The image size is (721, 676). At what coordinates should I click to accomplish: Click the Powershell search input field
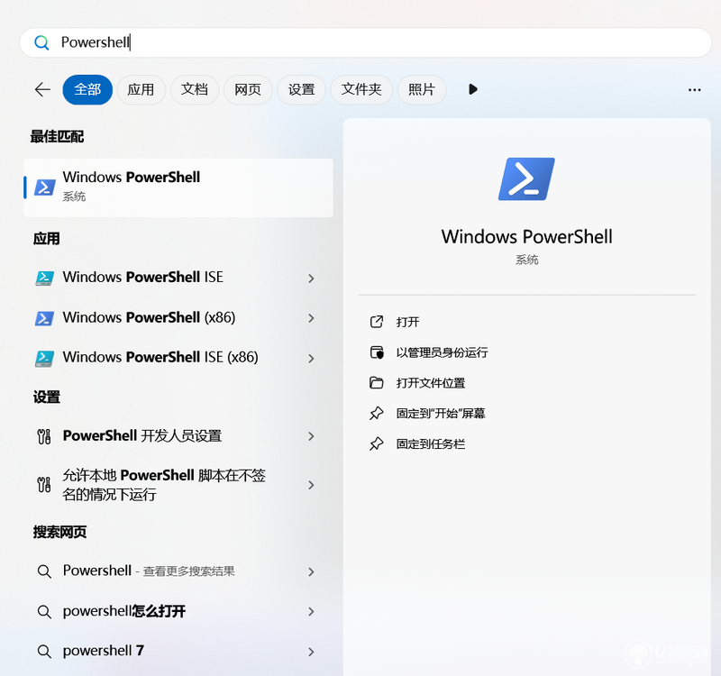[x=366, y=42]
